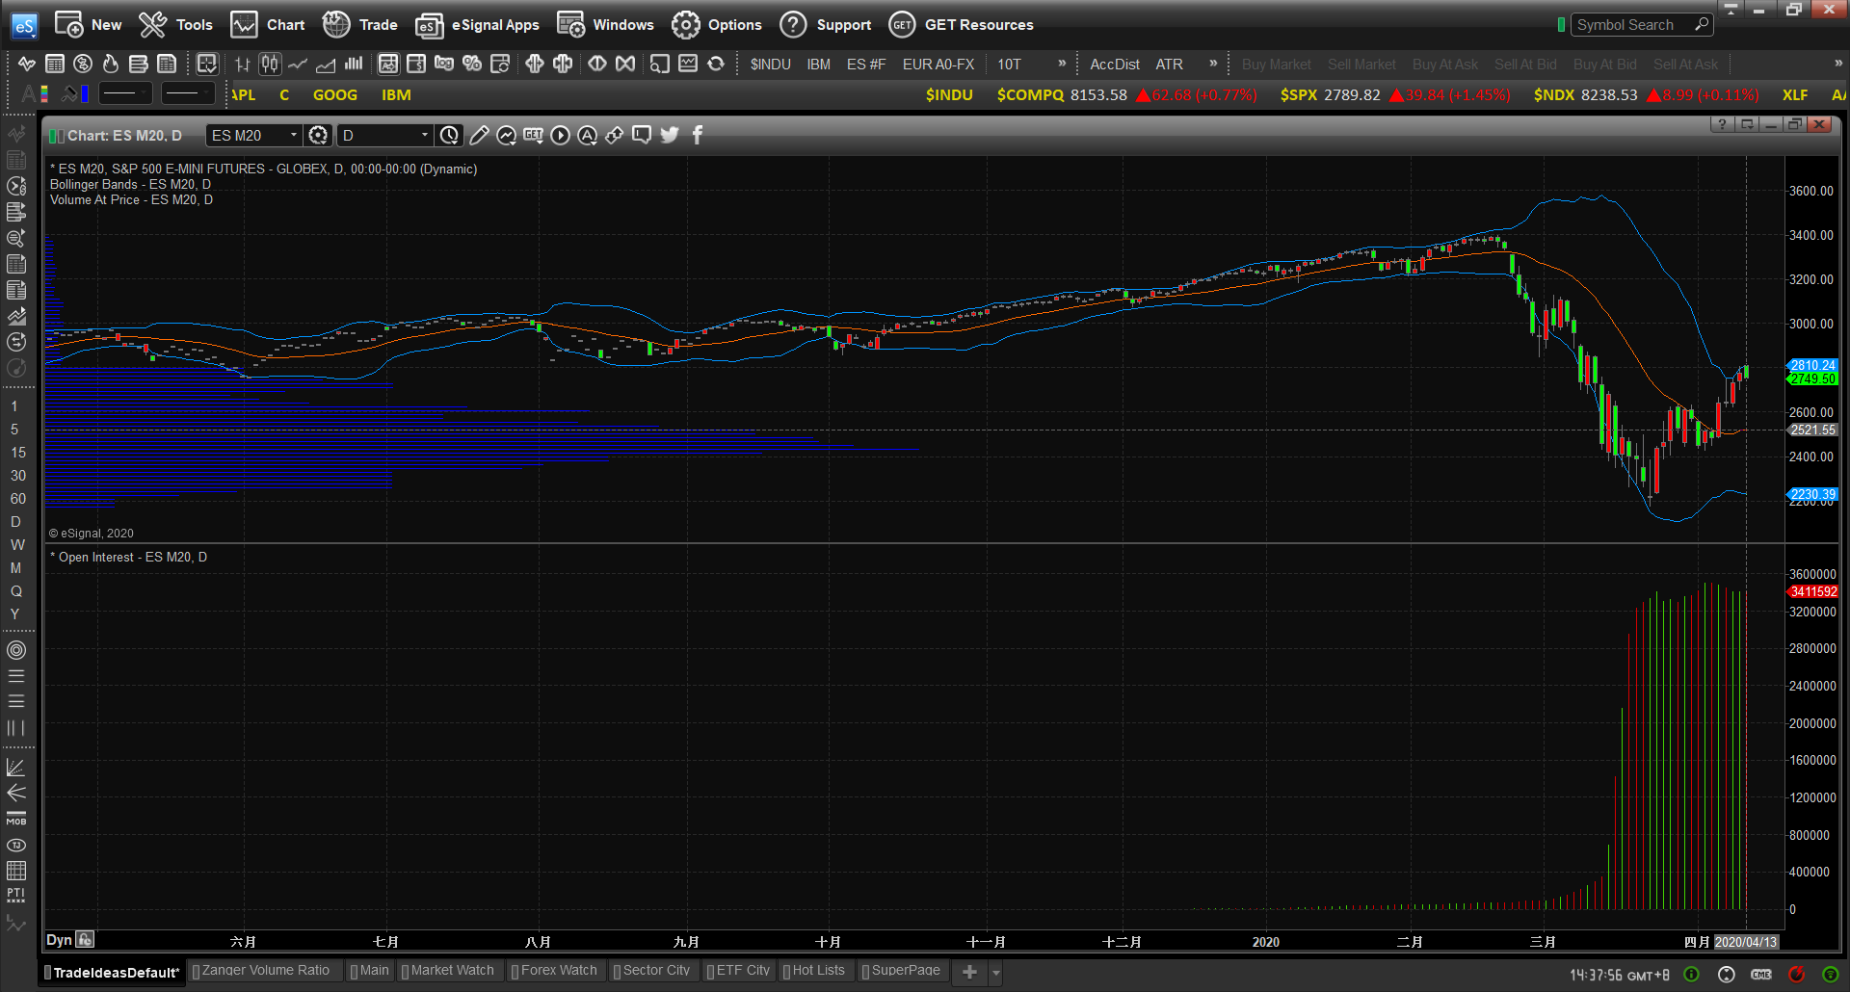Click the auto-scroll arrows icon
1850x992 pixels.
(614, 135)
